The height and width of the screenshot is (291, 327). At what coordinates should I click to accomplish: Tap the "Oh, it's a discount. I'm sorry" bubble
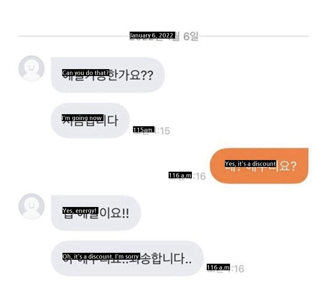click(x=127, y=258)
